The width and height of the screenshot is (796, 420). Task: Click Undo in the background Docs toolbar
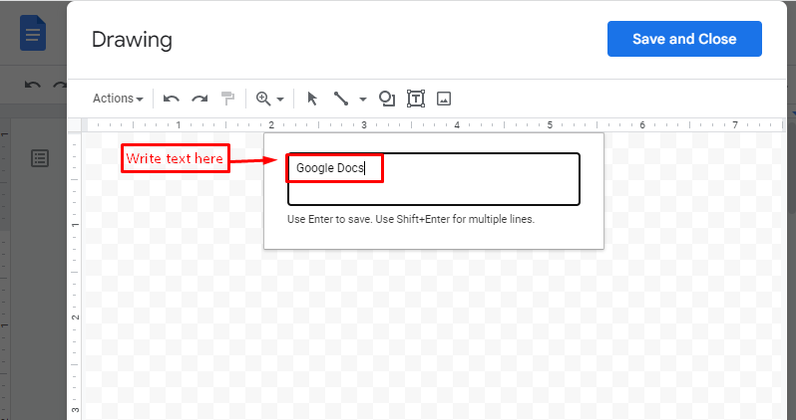click(x=33, y=86)
